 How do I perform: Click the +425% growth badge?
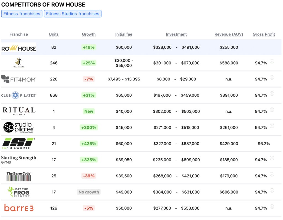click(x=89, y=143)
